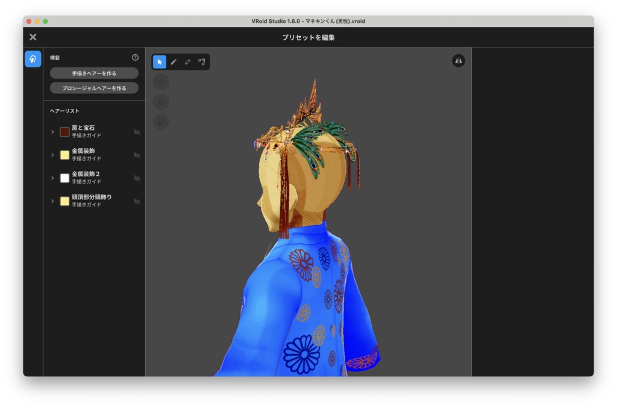The image size is (617, 407).
Task: Toggle the mirror symmetry icon
Action: click(459, 61)
